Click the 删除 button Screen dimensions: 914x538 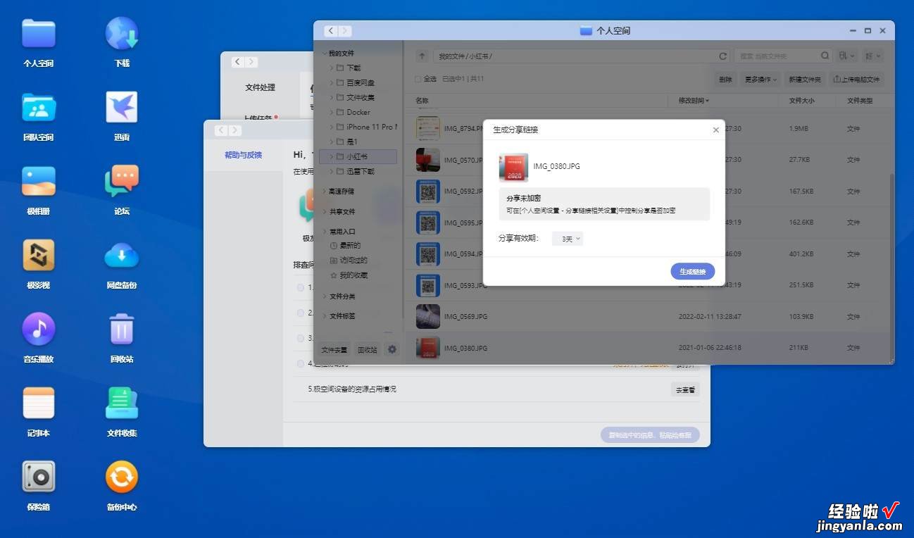coord(725,80)
